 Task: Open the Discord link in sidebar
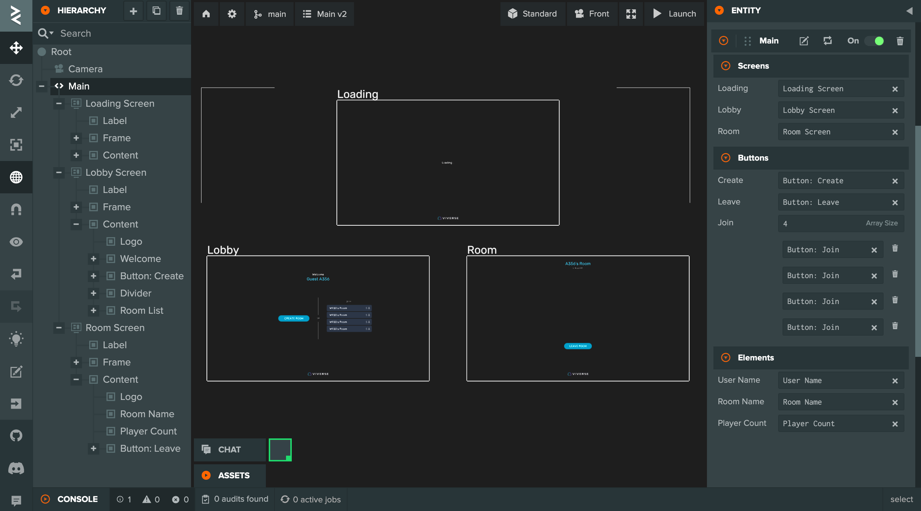pos(16,468)
